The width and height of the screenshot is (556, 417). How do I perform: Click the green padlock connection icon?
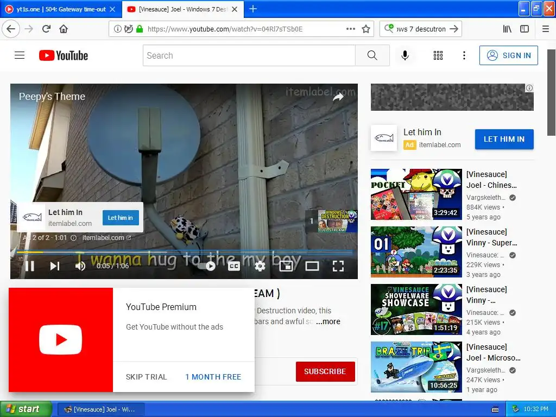[140, 29]
